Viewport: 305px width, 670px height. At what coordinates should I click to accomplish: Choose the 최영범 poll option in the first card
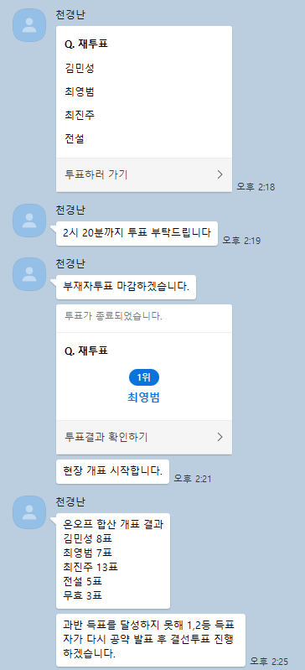point(80,91)
